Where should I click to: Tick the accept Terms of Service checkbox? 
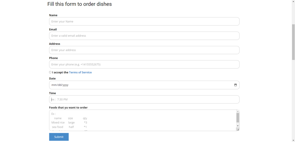coord(50,72)
